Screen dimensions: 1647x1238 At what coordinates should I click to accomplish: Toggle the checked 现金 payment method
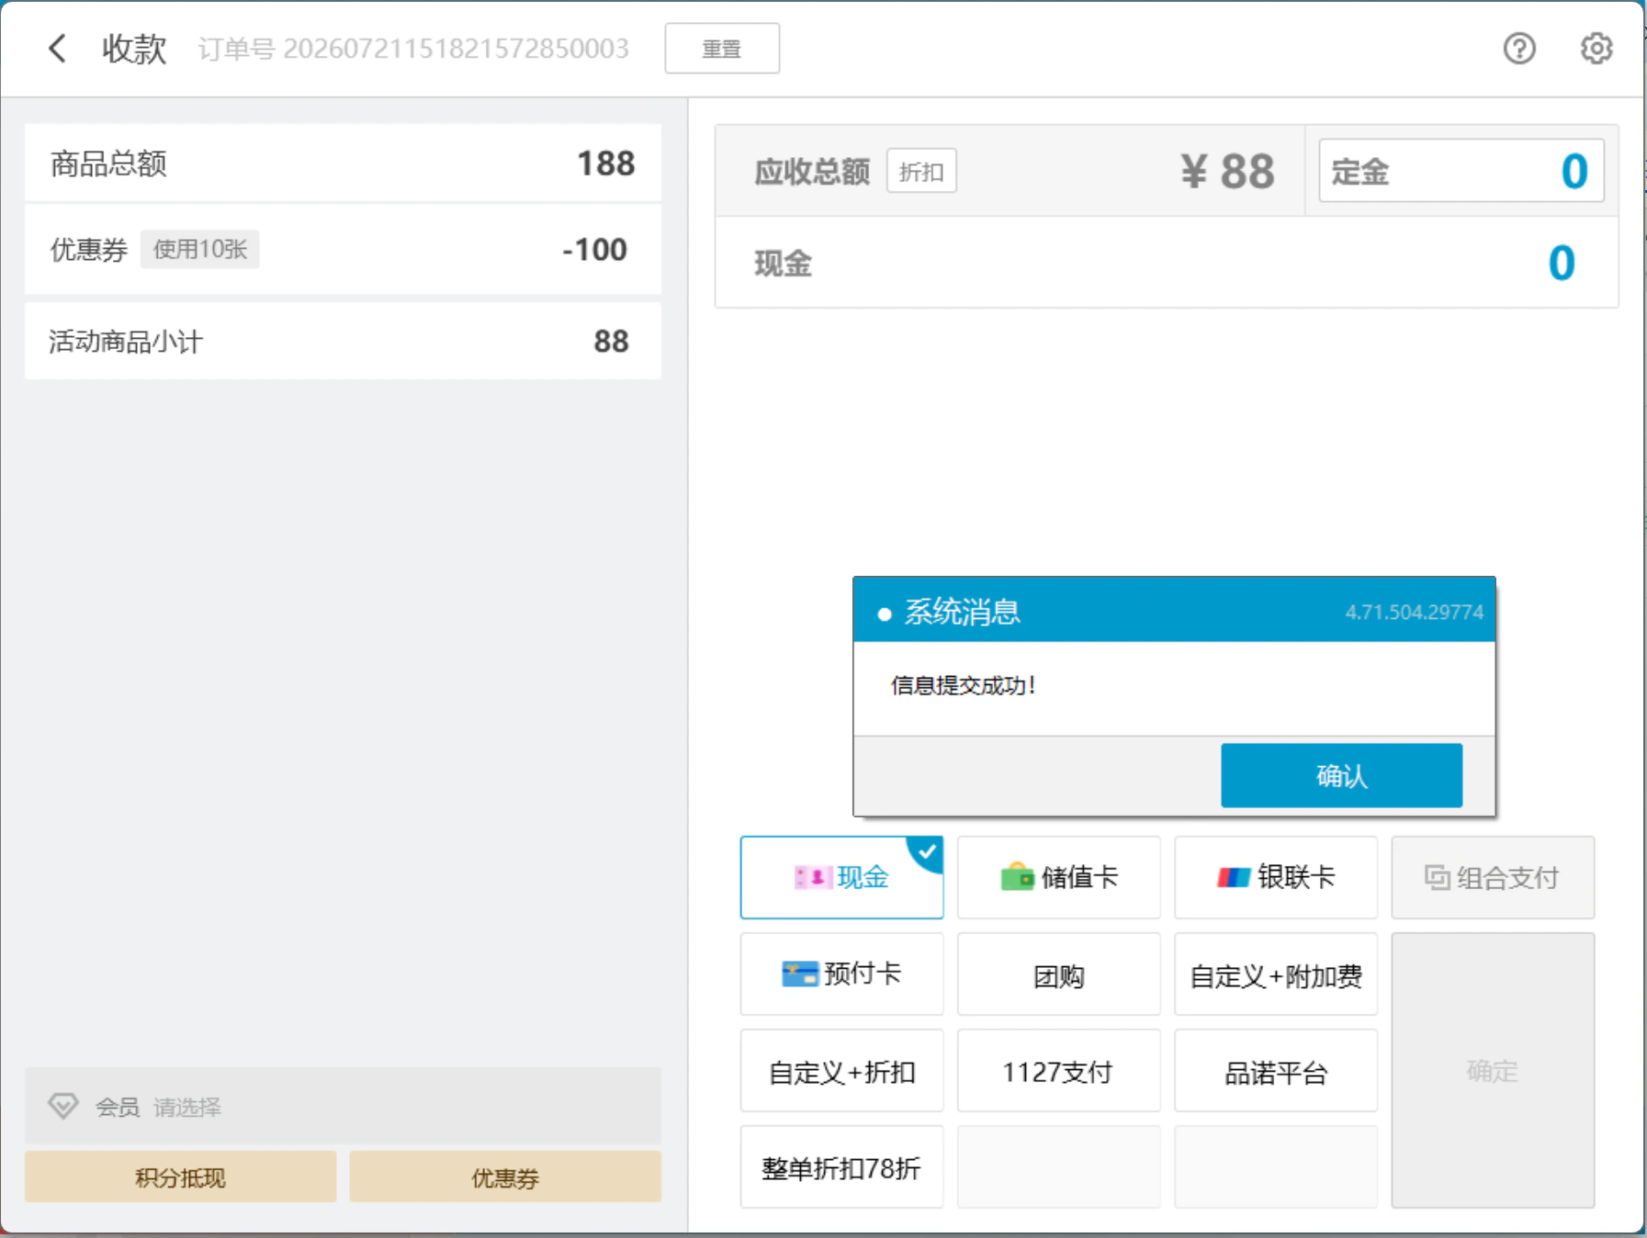(841, 877)
